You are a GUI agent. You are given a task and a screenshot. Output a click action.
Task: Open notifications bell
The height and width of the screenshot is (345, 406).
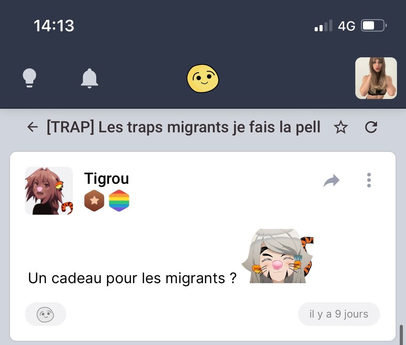tap(89, 78)
